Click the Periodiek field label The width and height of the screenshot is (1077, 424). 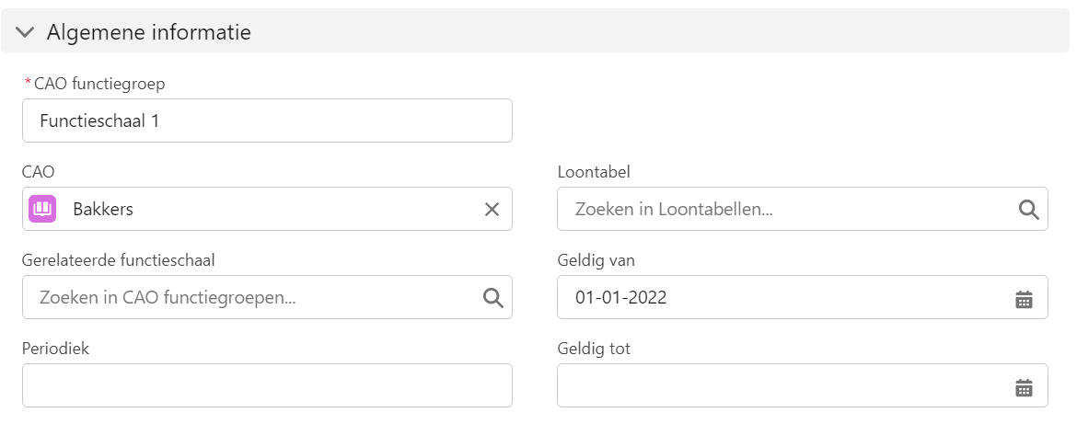tap(55, 349)
